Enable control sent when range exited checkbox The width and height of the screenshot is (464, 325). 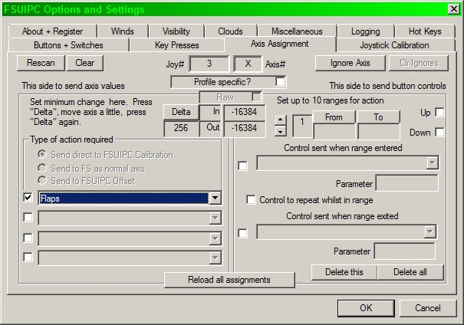242,233
